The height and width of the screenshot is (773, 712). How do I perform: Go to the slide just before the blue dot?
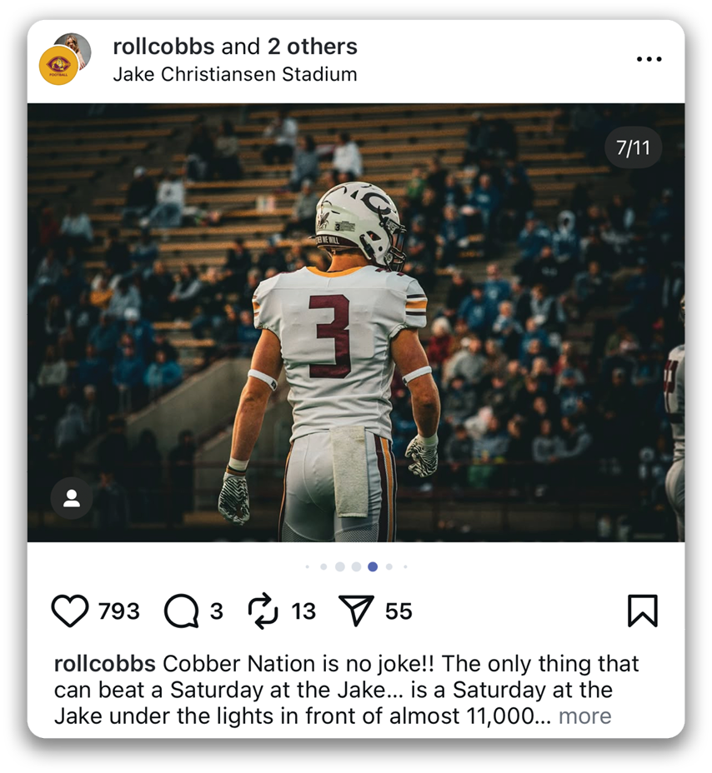tap(356, 566)
